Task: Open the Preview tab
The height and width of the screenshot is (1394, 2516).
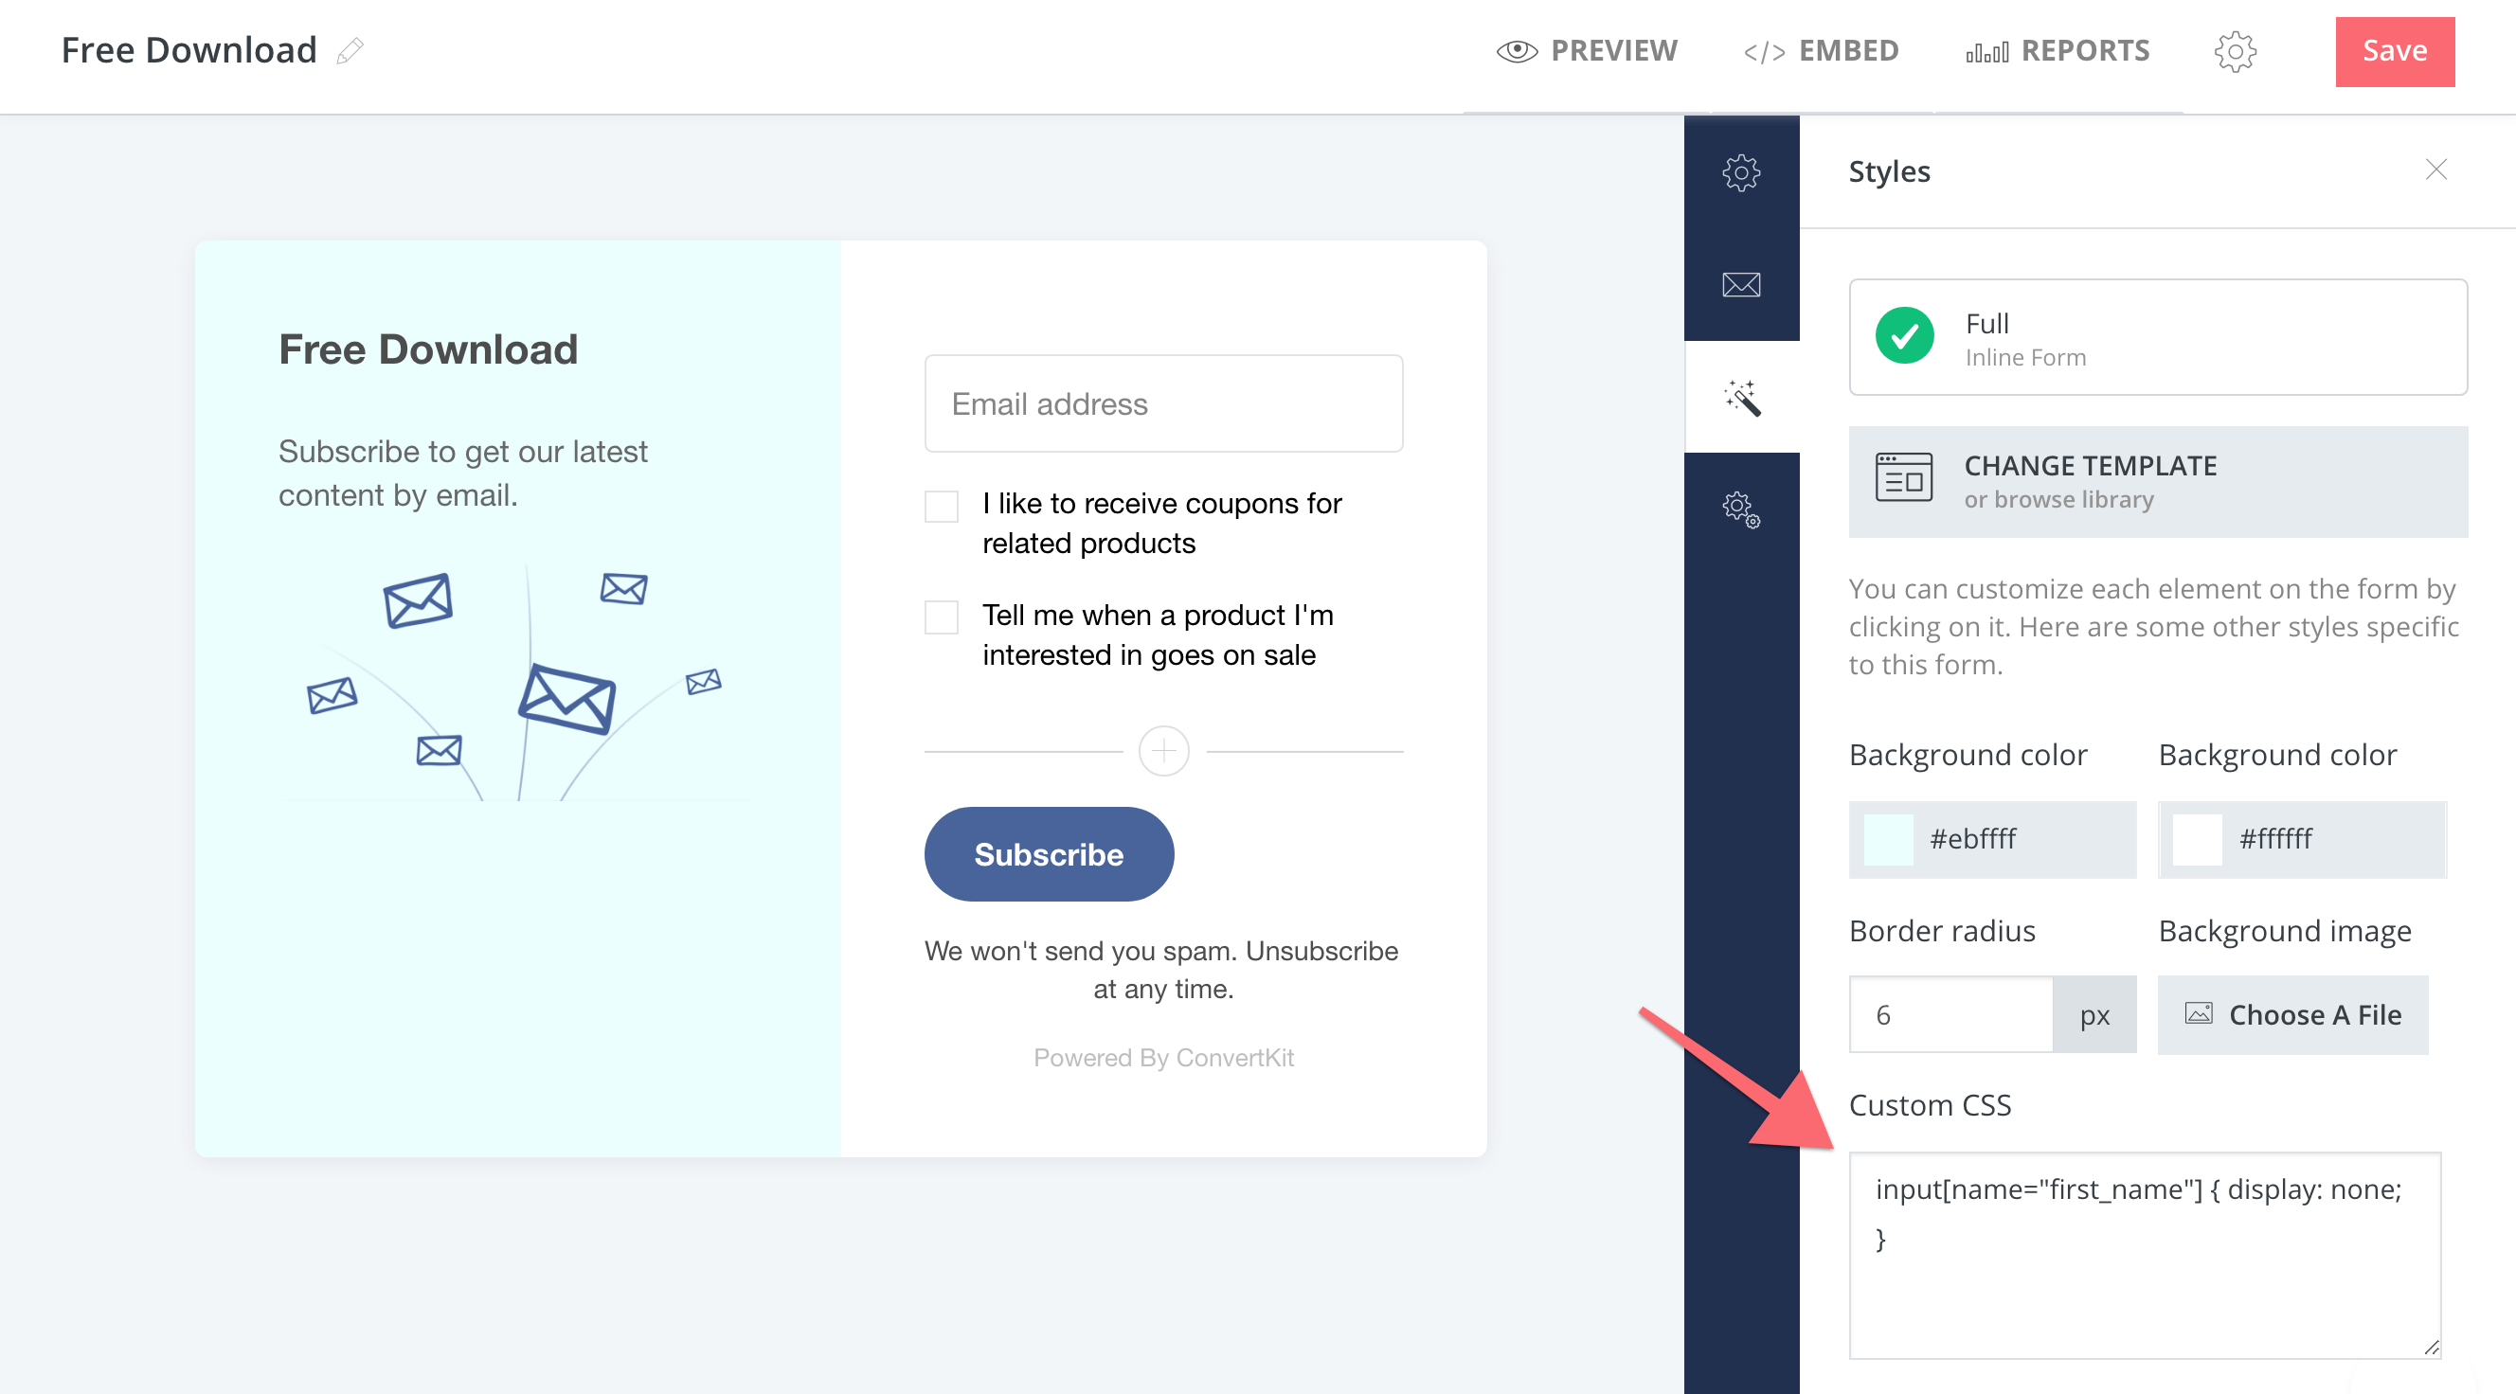Action: 1586,51
